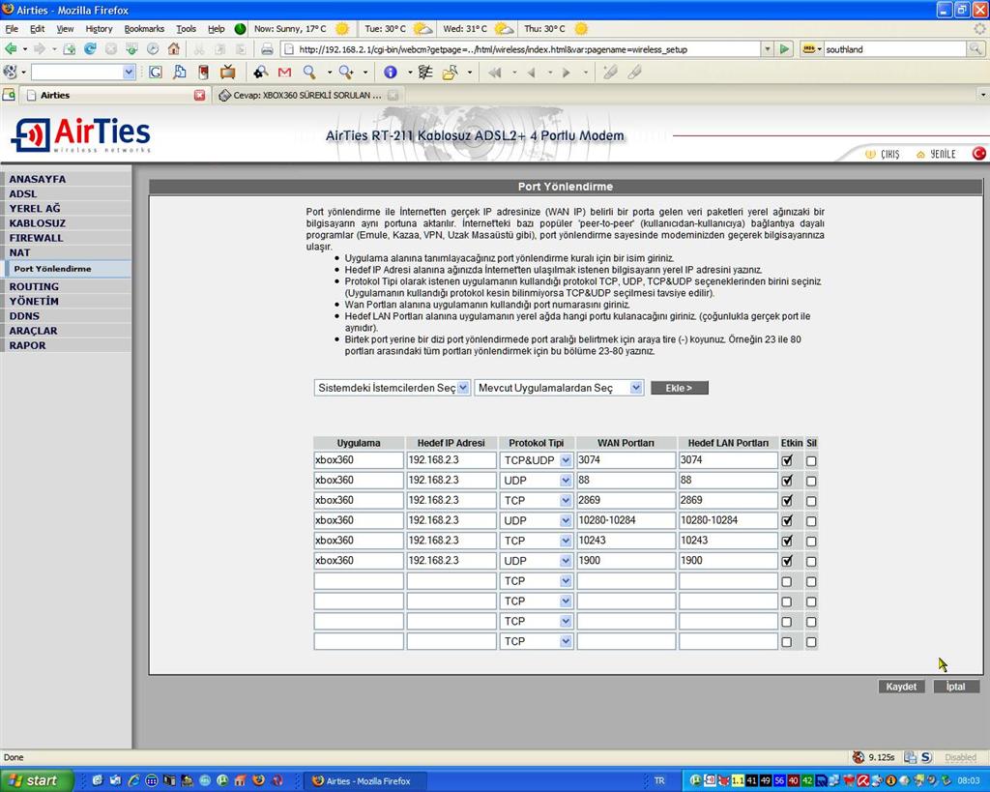This screenshot has width=990, height=792.
Task: Save settings with Kaydet button
Action: click(901, 687)
